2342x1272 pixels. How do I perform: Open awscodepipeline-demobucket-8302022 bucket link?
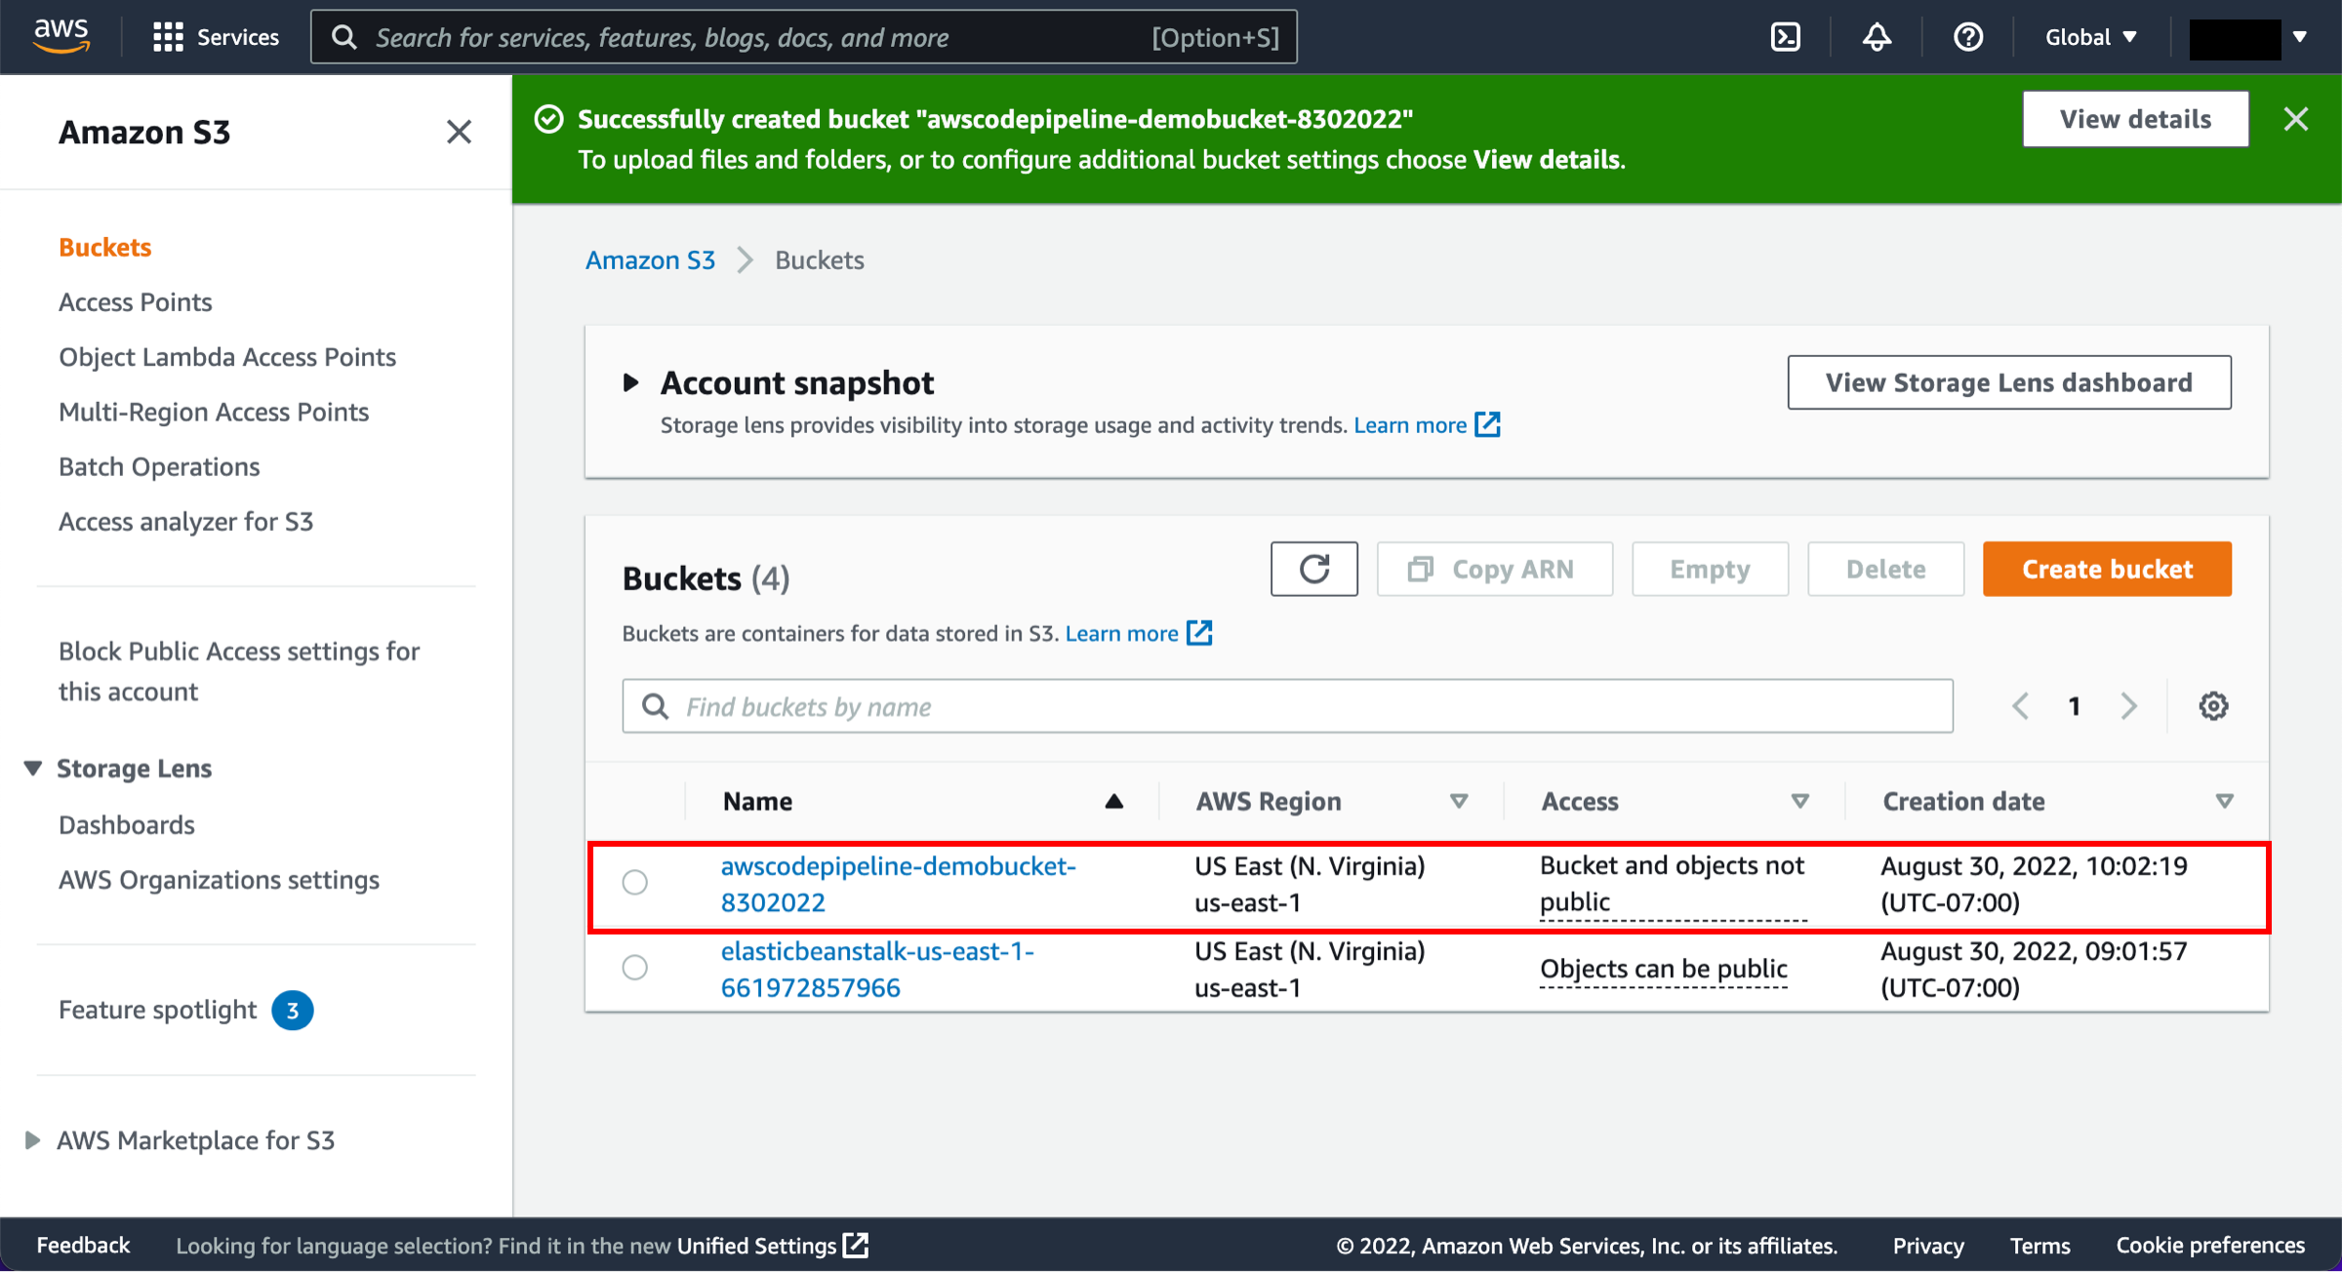pyautogui.click(x=899, y=884)
